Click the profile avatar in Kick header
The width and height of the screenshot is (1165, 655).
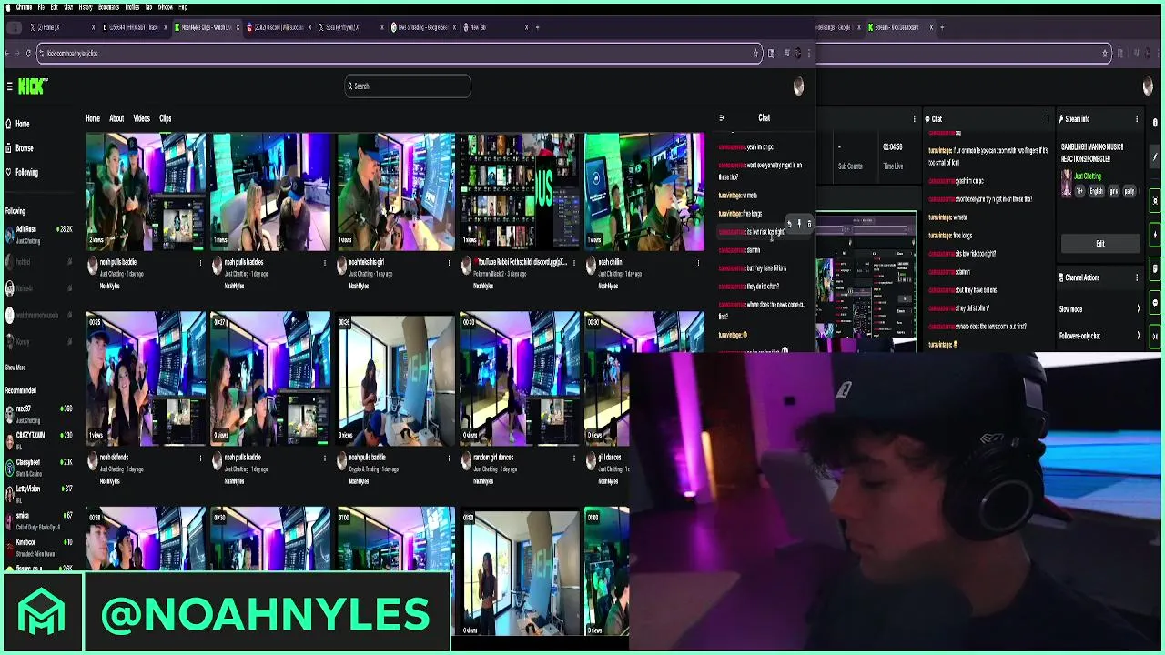tap(798, 86)
